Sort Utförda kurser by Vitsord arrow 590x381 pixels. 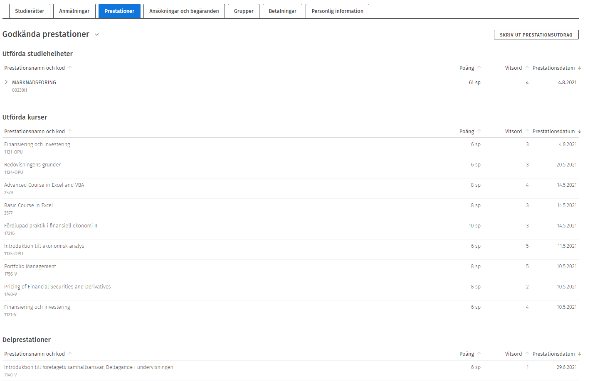tap(527, 131)
